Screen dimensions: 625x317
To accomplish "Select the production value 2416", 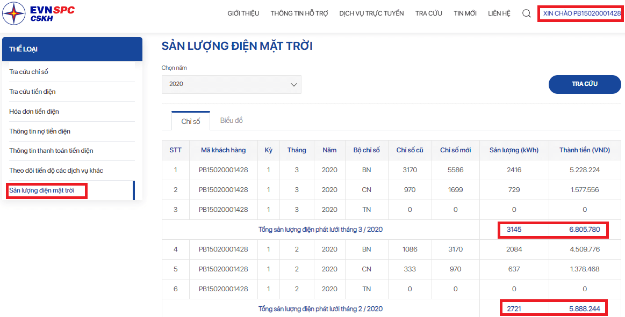I will (514, 170).
